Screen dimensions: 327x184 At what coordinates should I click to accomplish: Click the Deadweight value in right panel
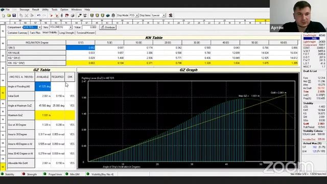[x=322, y=35]
